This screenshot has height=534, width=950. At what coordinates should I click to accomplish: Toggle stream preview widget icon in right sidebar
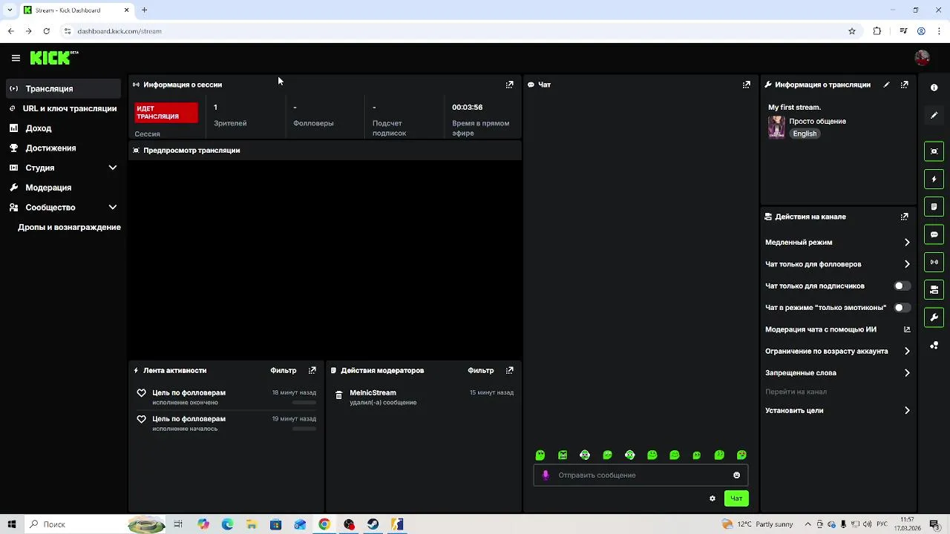[x=934, y=151]
